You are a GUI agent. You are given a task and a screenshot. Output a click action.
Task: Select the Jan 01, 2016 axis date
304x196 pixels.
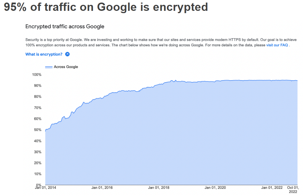102,188
